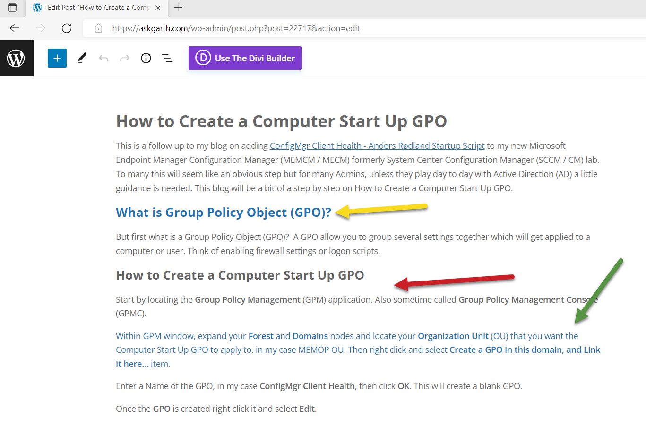Click the Undo arrow icon
Image resolution: width=646 pixels, height=426 pixels.
[x=103, y=58]
